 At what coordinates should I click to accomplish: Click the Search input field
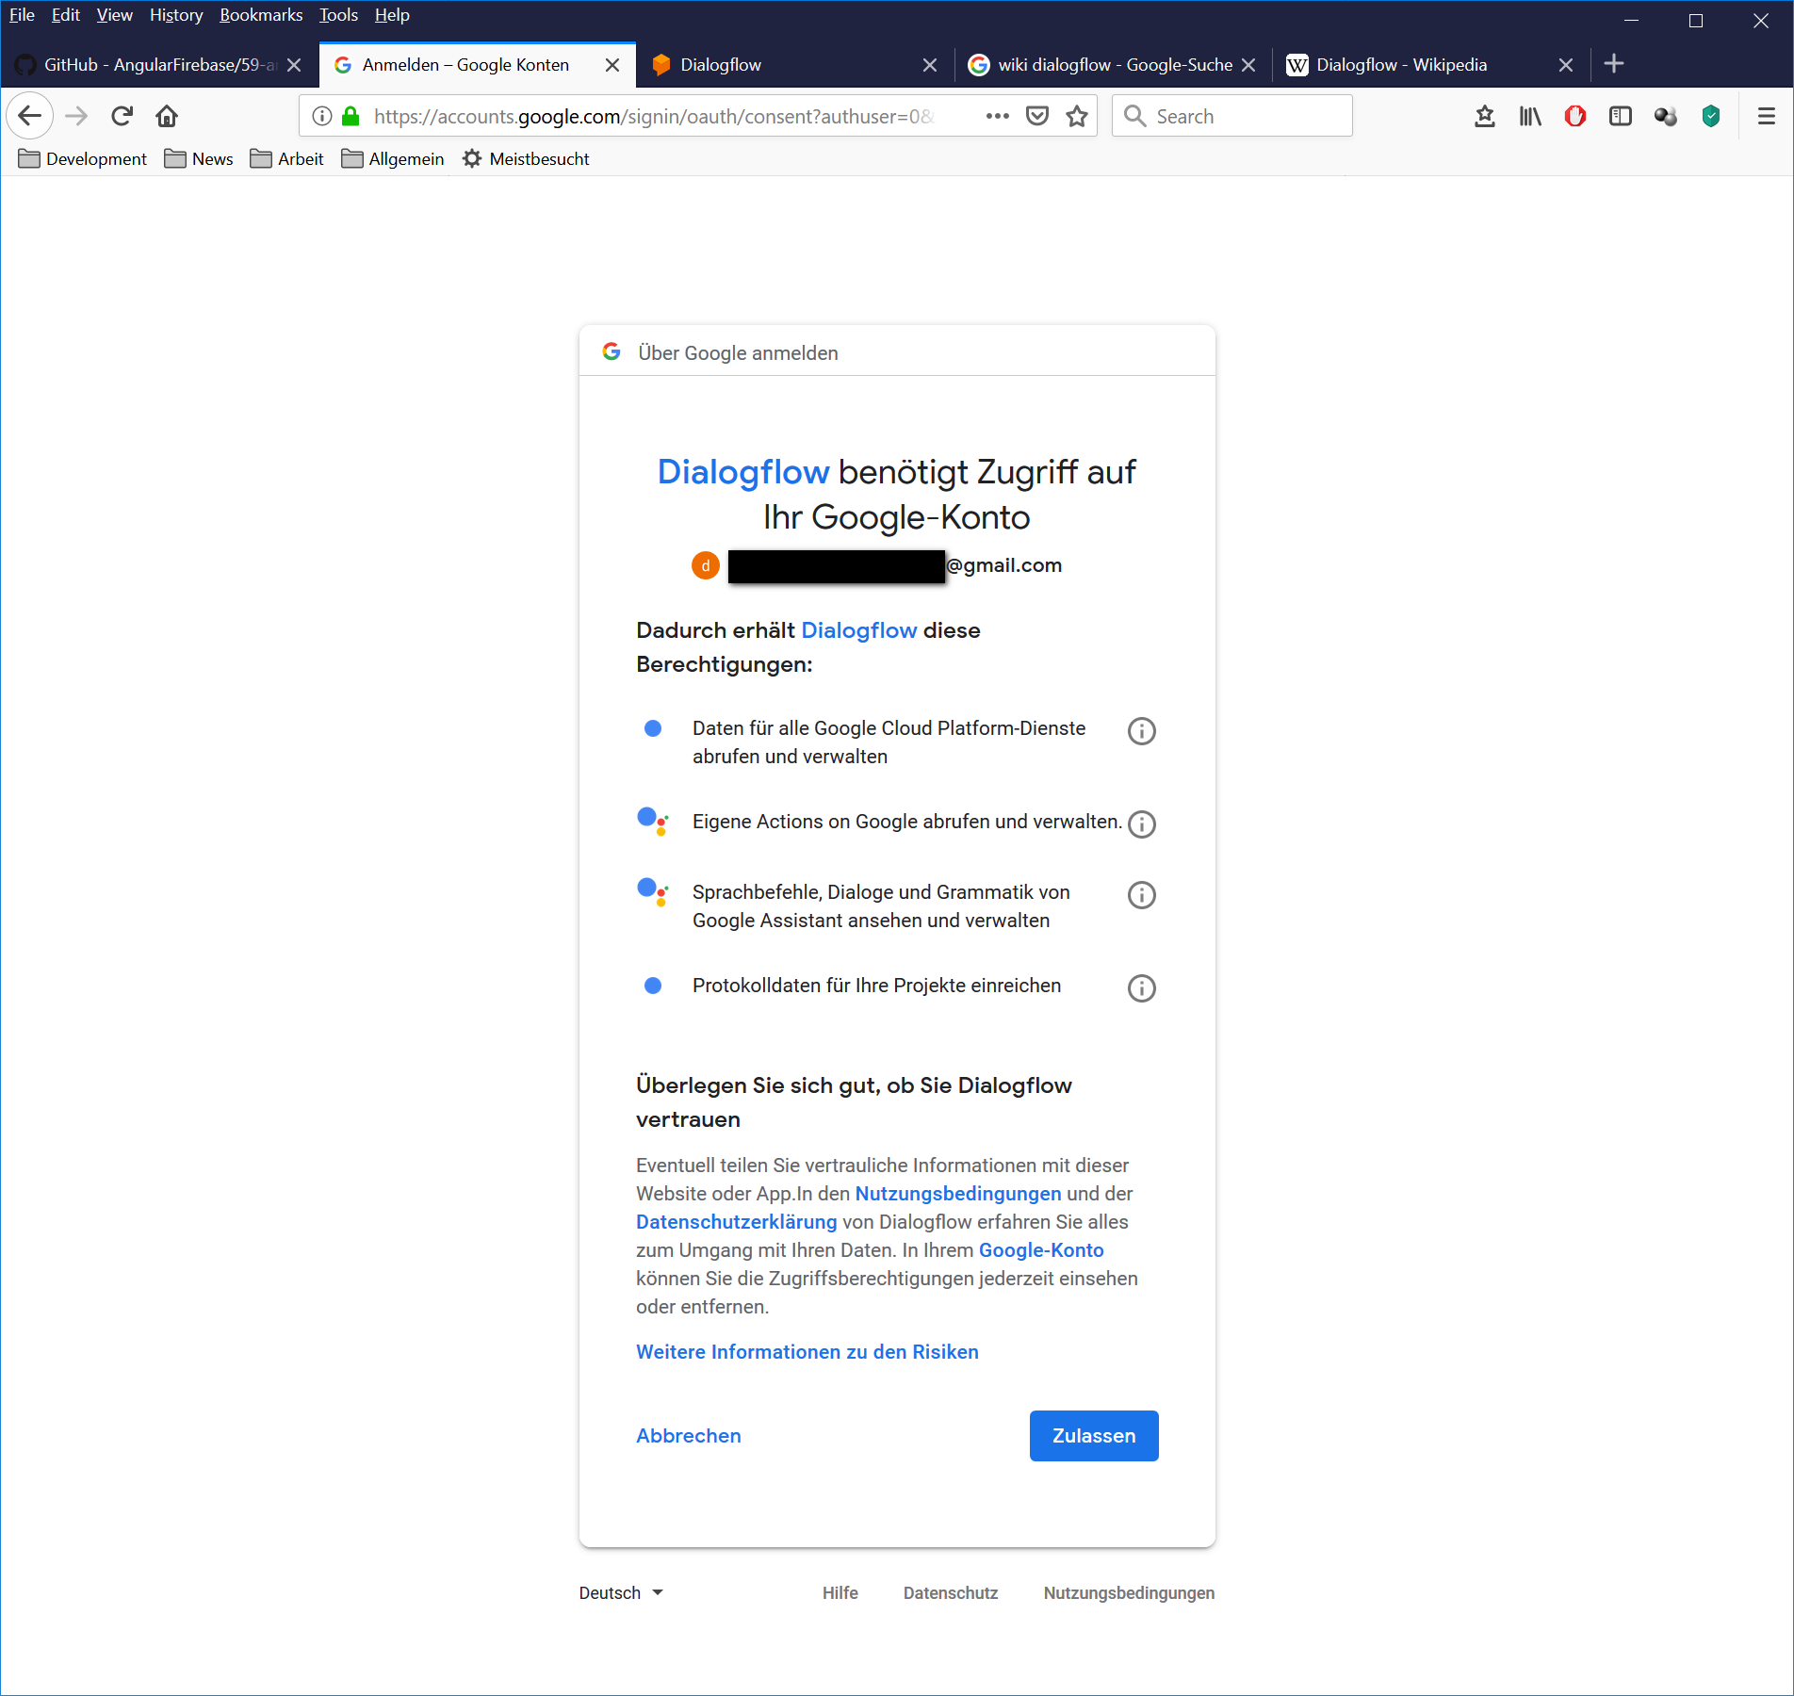point(1232,116)
